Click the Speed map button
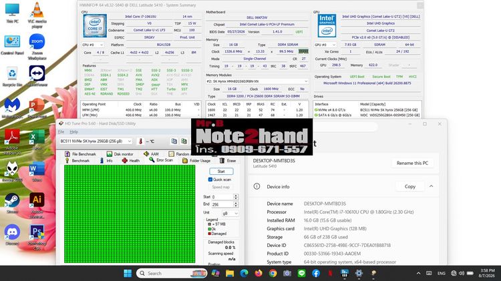Screen dimensions: 501x281 [x=221, y=187]
